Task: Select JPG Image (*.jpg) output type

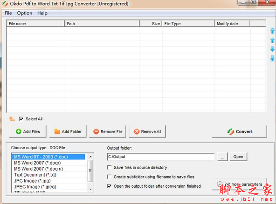Action: coord(48,181)
